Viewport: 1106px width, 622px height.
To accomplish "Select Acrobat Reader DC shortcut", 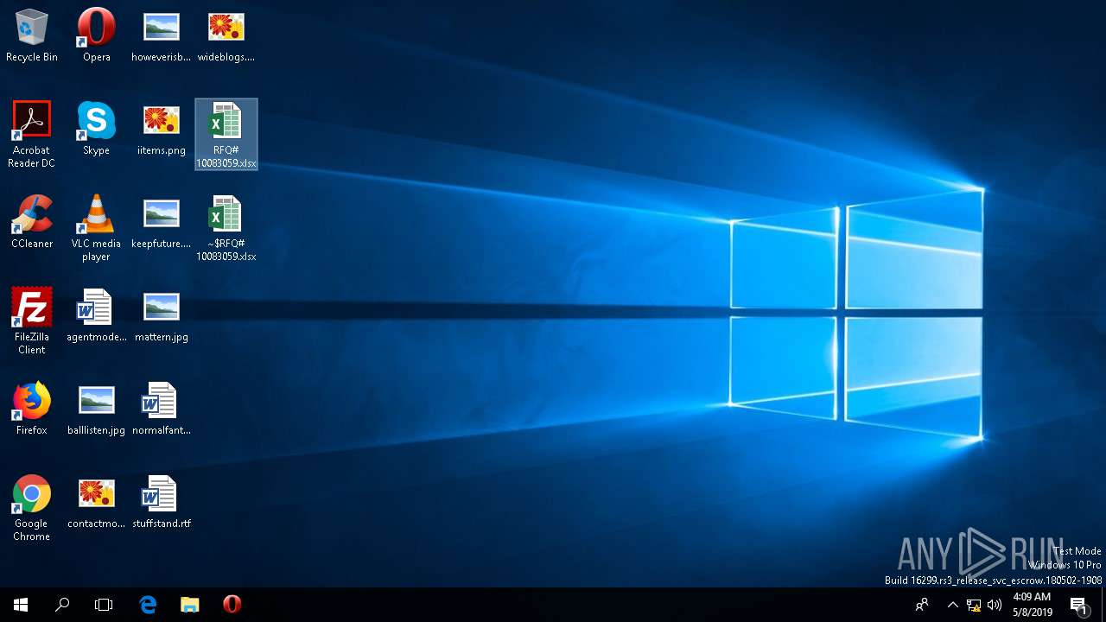I will [x=32, y=135].
